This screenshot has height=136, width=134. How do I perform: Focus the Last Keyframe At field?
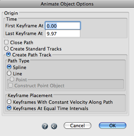point(63,34)
